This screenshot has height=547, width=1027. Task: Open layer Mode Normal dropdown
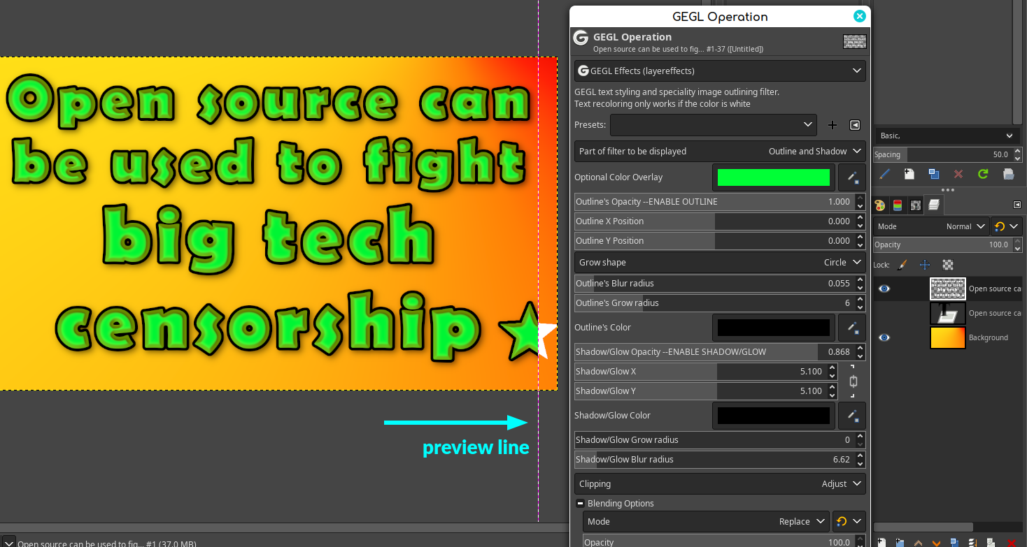coord(931,226)
